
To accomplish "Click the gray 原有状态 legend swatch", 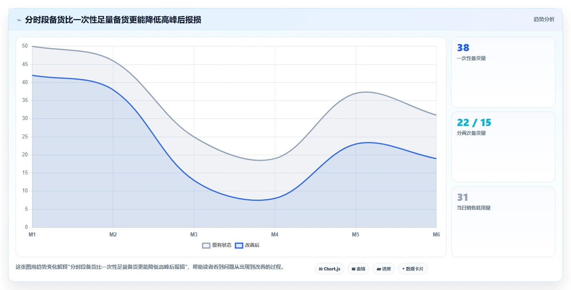I will tap(206, 245).
